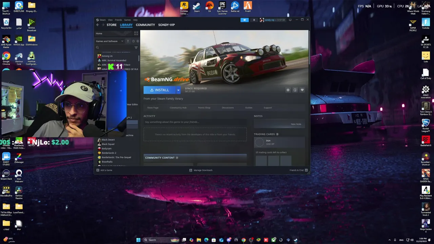Open the Steam notifications bell
Image resolution: width=434 pixels, height=244 pixels.
(254, 20)
